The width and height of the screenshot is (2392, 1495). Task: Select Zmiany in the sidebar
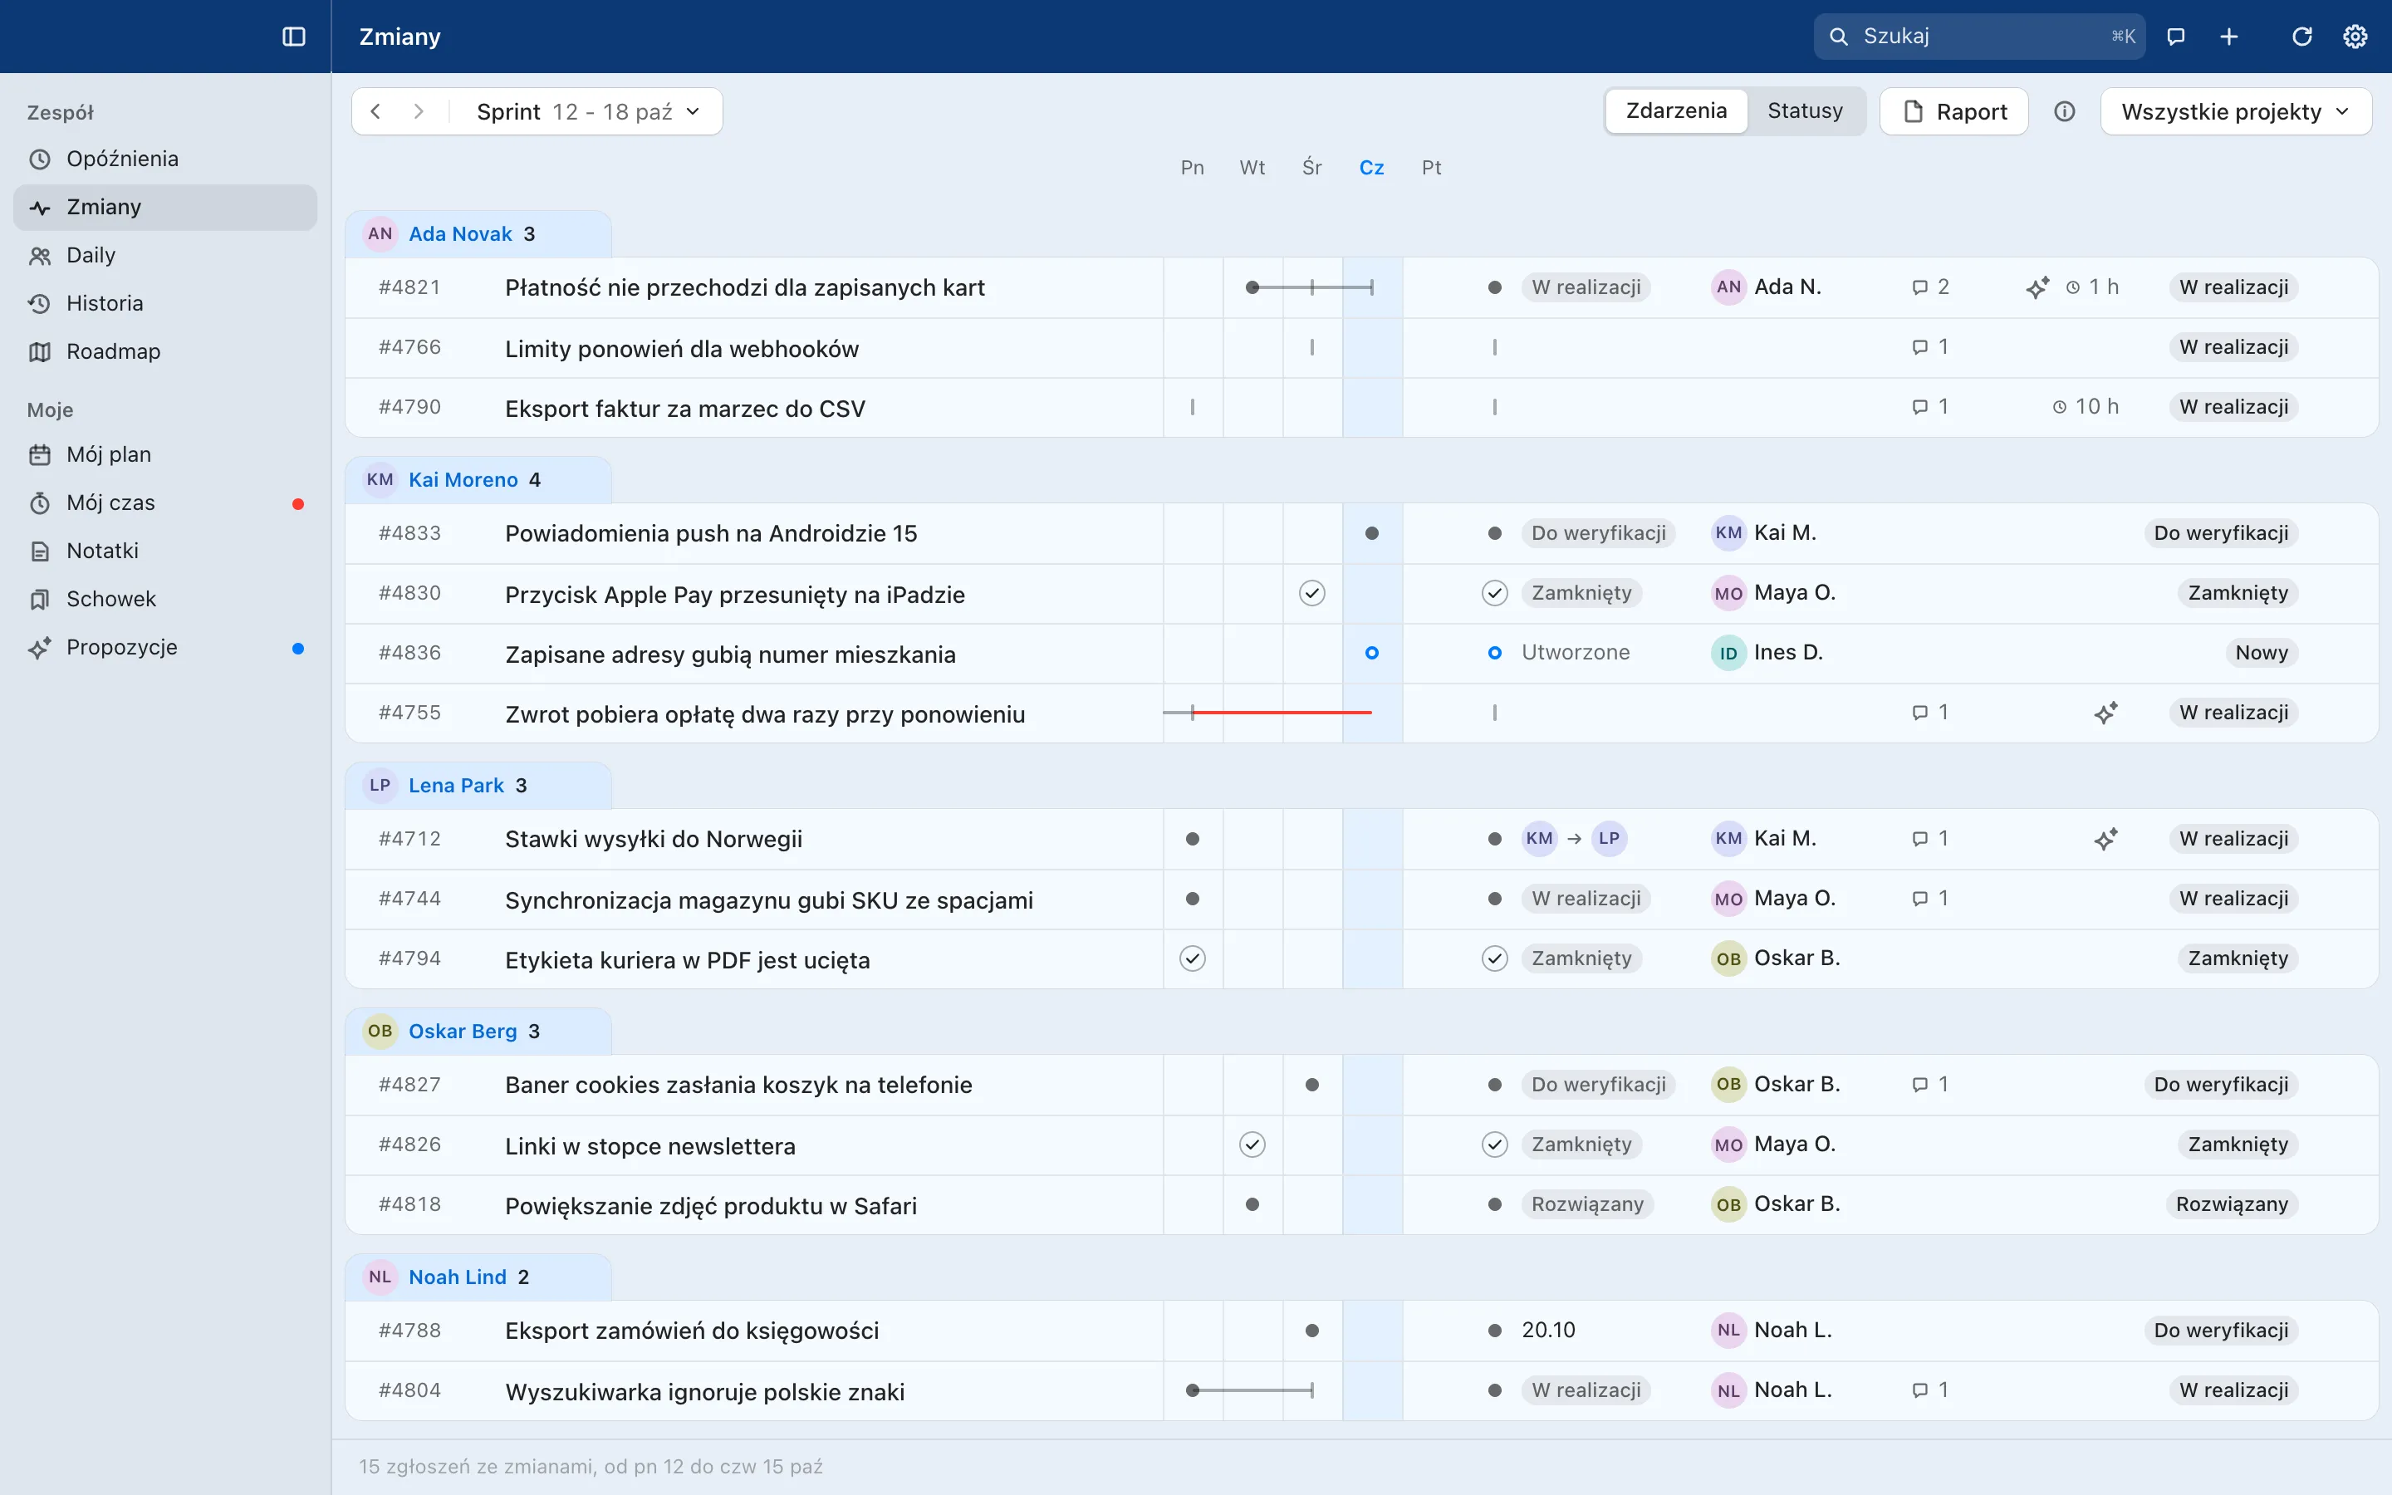(x=165, y=208)
